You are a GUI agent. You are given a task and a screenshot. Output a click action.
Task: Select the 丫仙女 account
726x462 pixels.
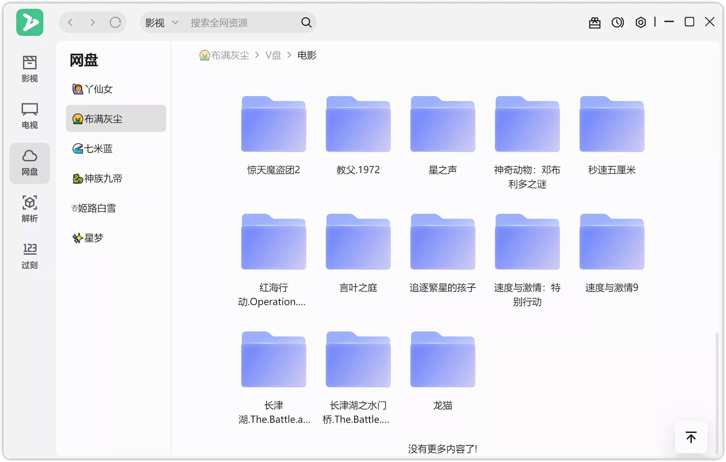coord(98,89)
